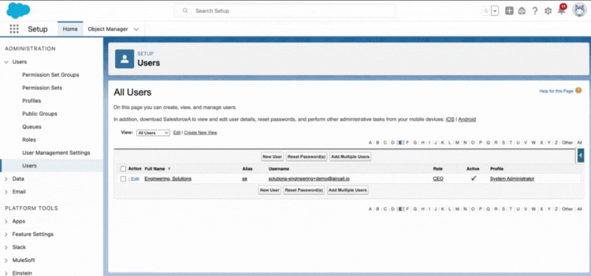Tick the checkbox for Engineering, Solutions row
Screen dimensions: 591x276
coord(123,179)
